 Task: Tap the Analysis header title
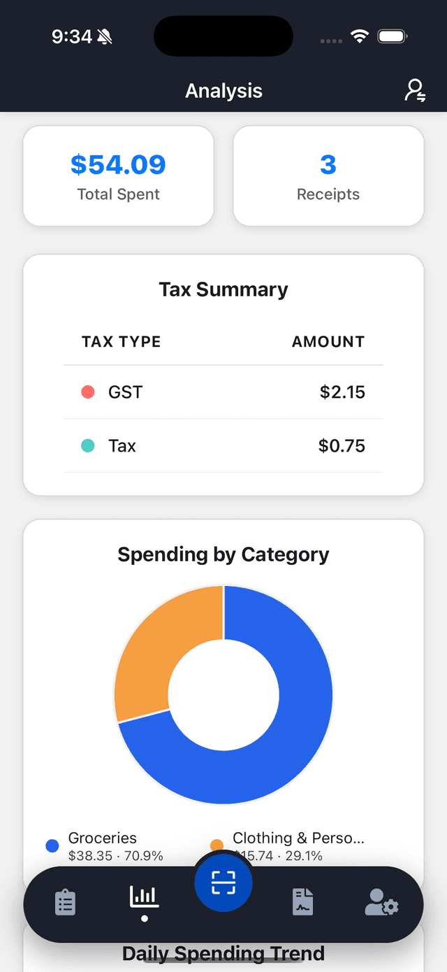223,91
